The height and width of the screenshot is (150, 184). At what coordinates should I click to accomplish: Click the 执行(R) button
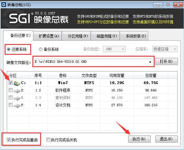pos(139,139)
